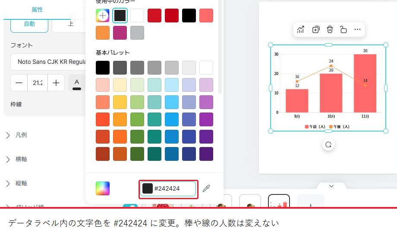Select the bar chart page thumbnail
This screenshot has width=397, height=238.
279,201
